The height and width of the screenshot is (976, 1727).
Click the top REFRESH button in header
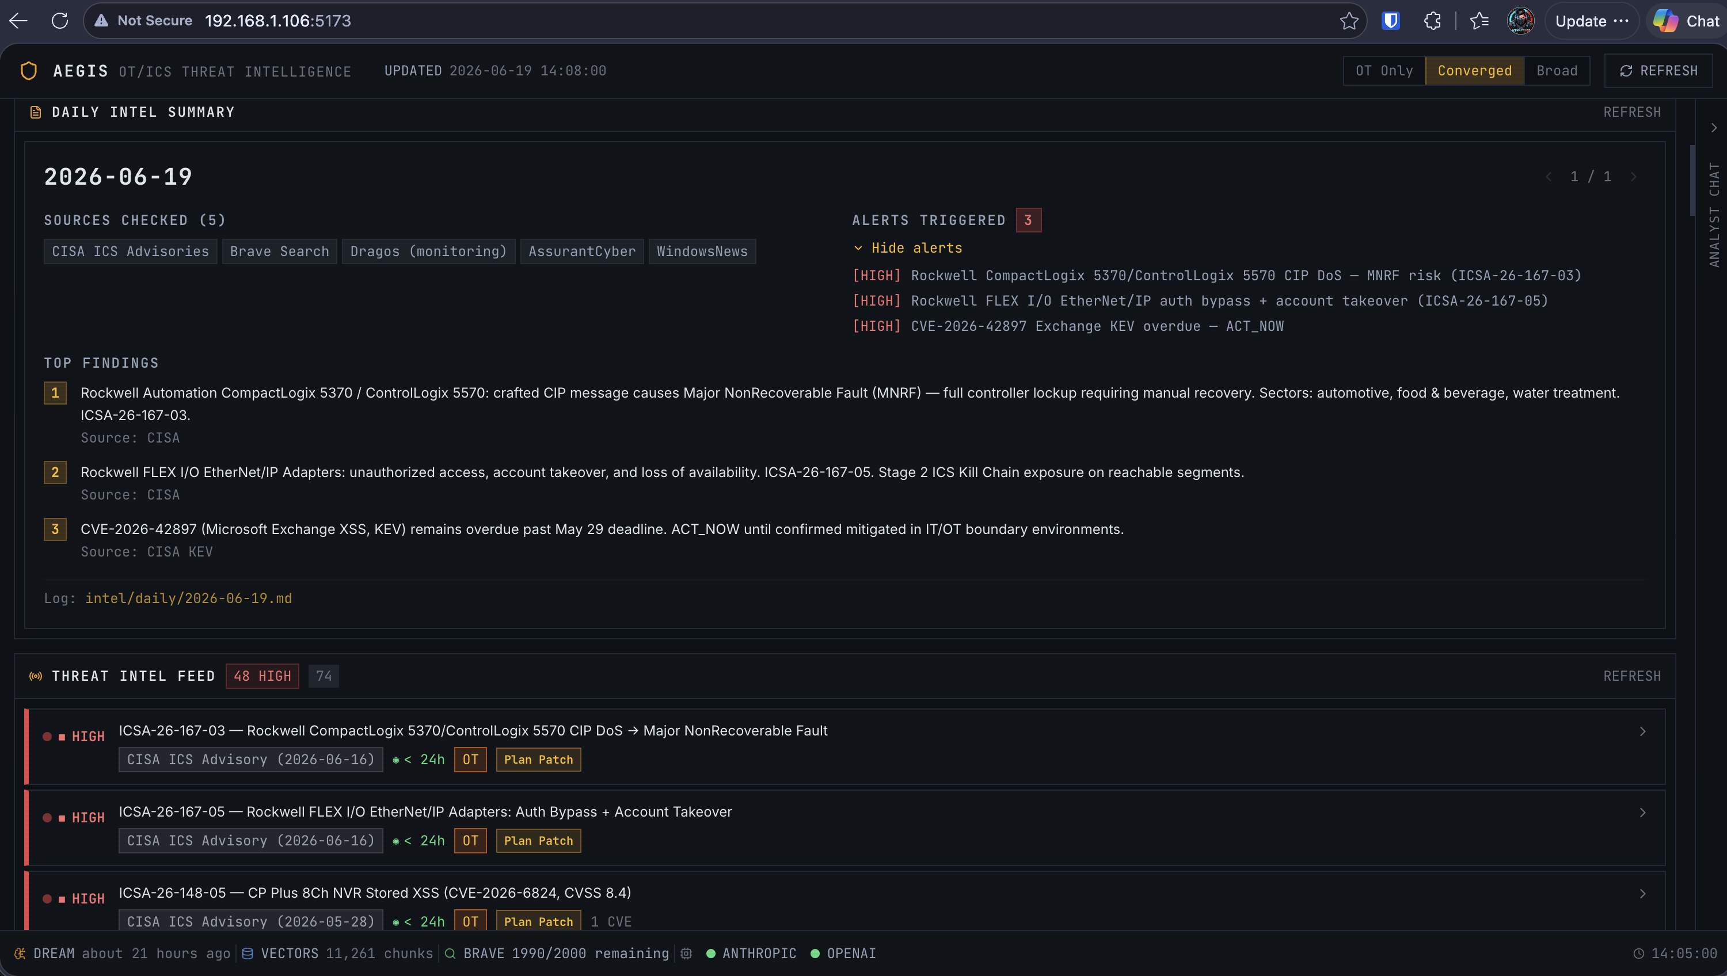click(1658, 71)
